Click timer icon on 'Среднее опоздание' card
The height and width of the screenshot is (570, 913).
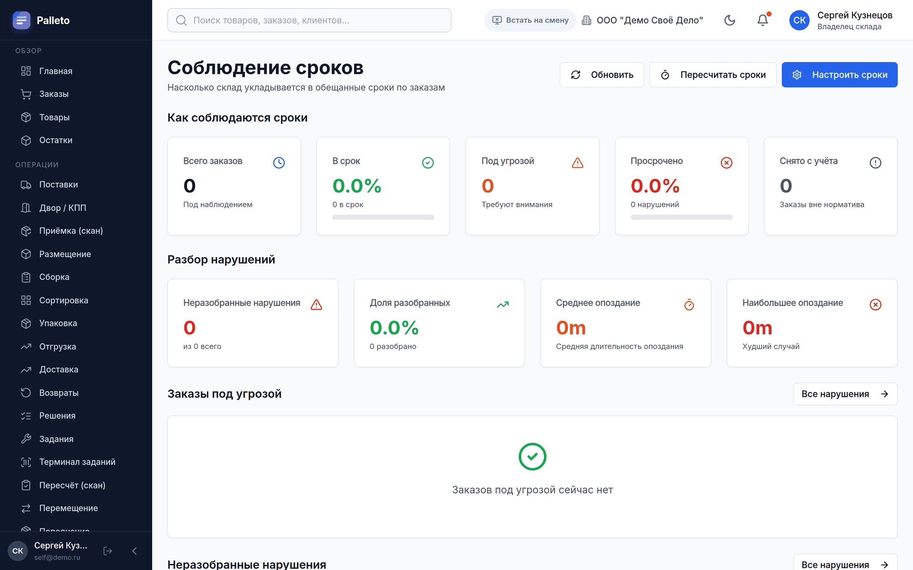click(x=689, y=304)
